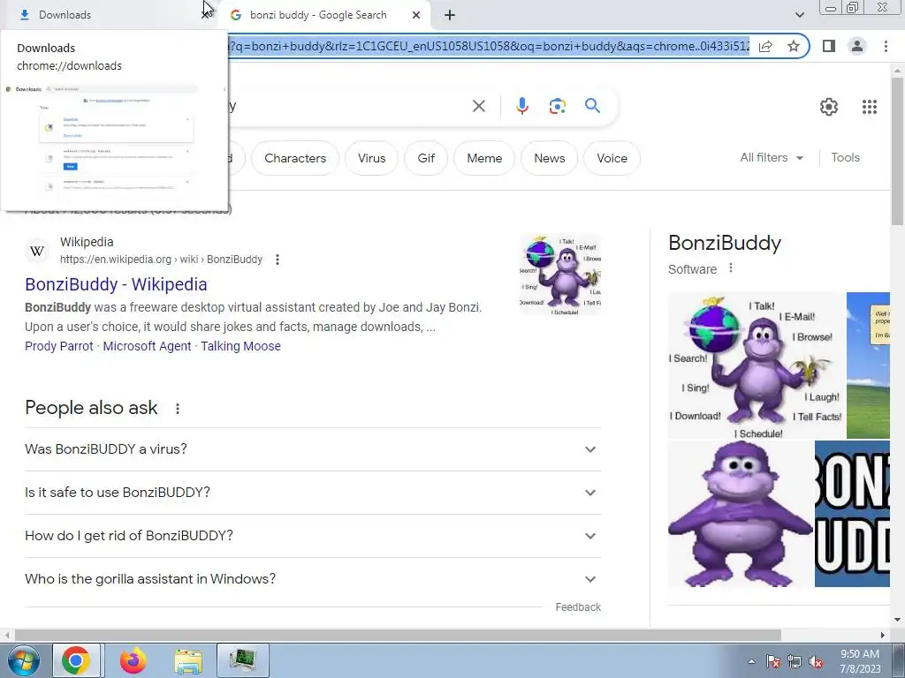This screenshot has height=678, width=905.
Task: Click horizontal scrollbar right arrow
Action: [x=883, y=635]
